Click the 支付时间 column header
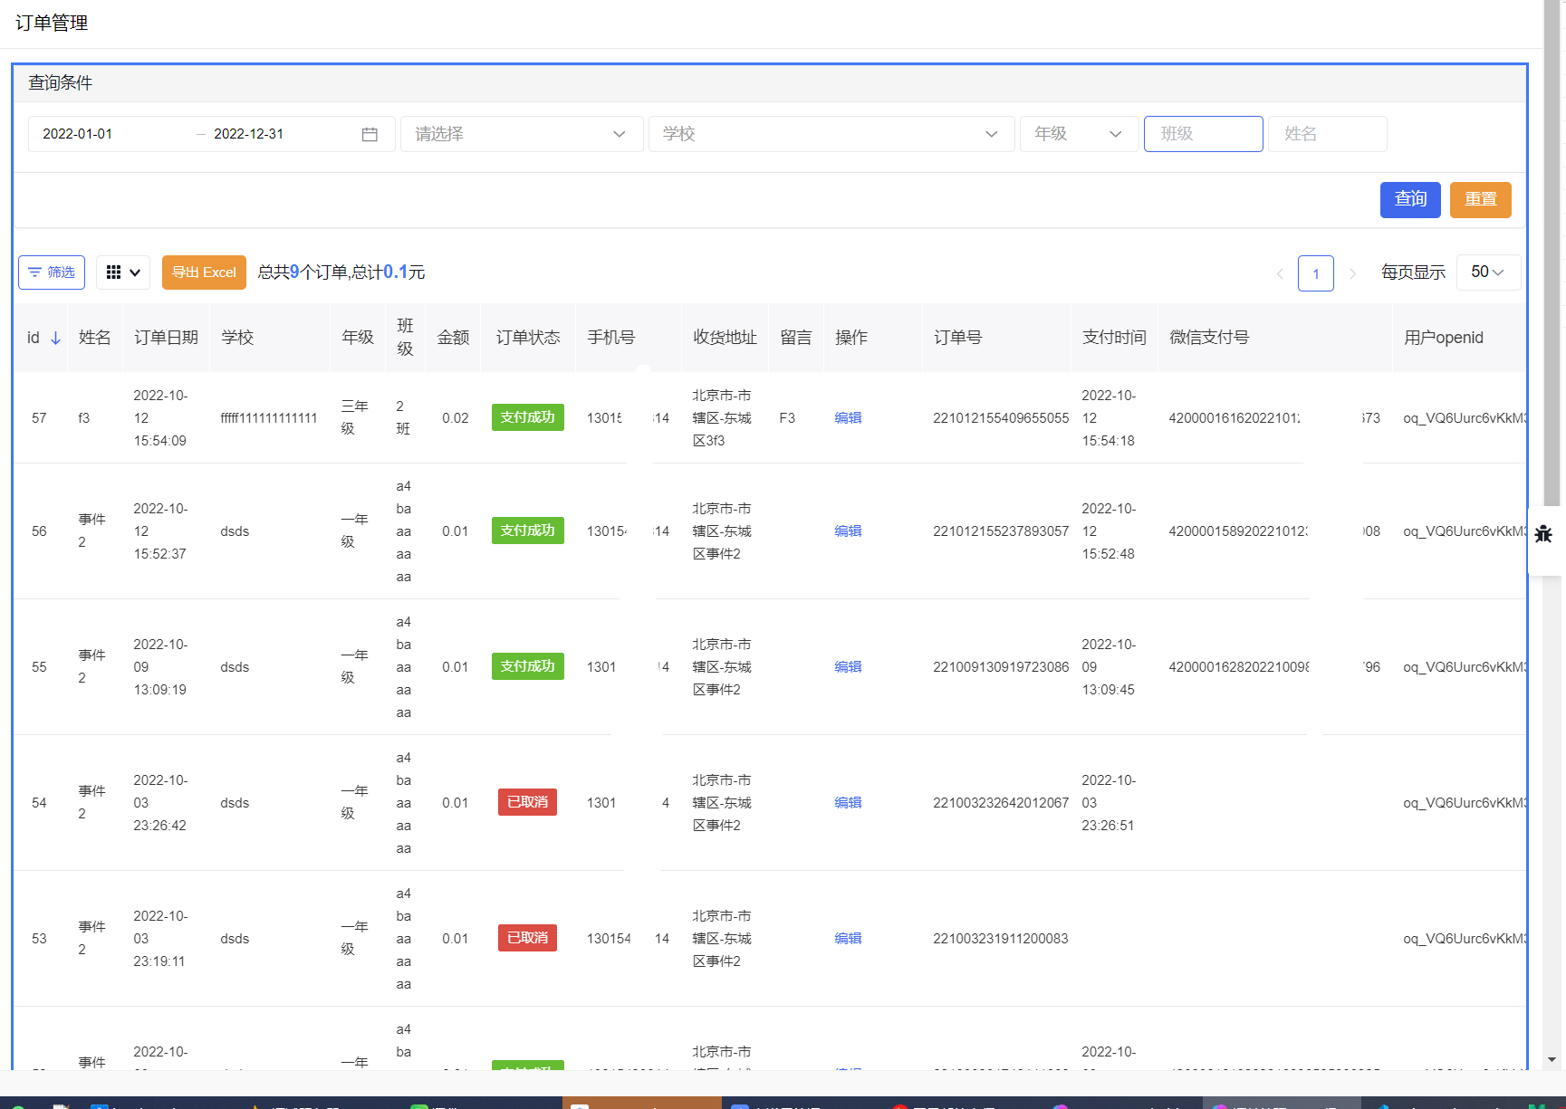 coord(1114,338)
